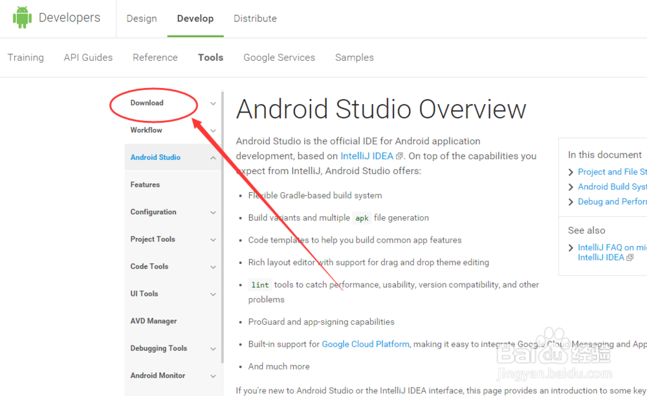Open Debugging Tools sidebar entry
Viewport: 647px width, 396px height.
coord(159,348)
